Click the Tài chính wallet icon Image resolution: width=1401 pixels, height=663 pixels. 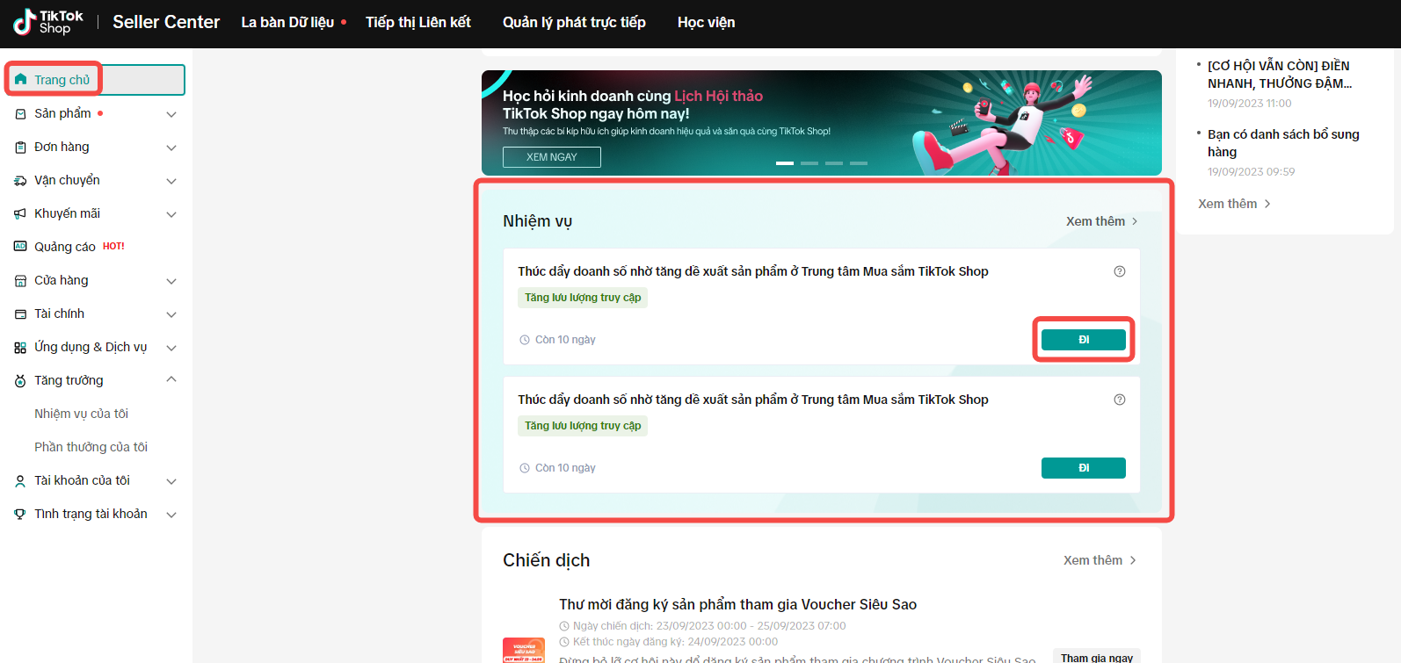tap(20, 314)
